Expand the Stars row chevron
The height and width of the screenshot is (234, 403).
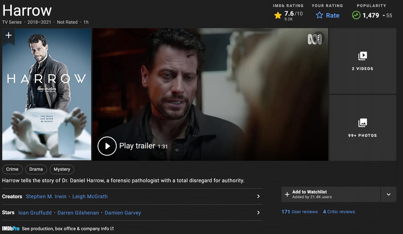pos(258,213)
